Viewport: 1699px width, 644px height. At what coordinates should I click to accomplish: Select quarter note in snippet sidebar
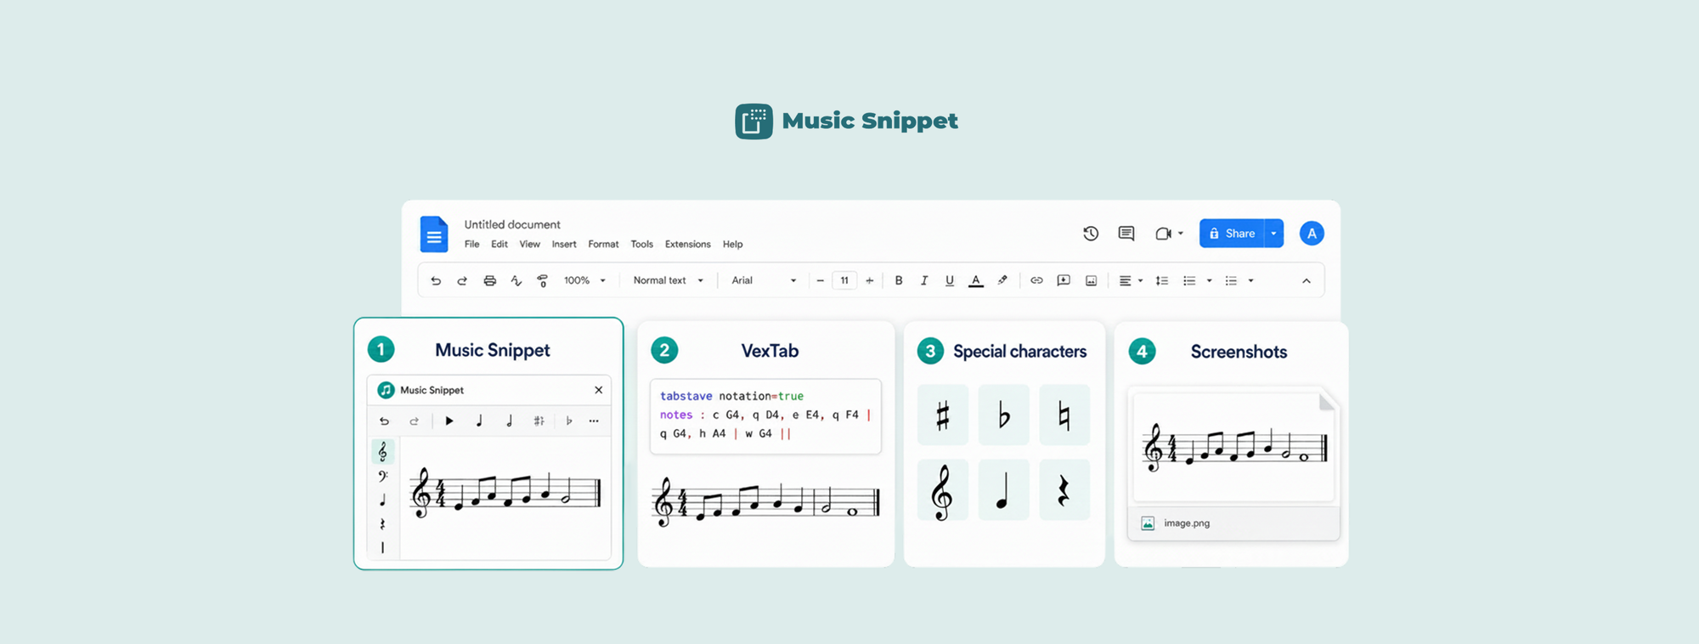(383, 500)
